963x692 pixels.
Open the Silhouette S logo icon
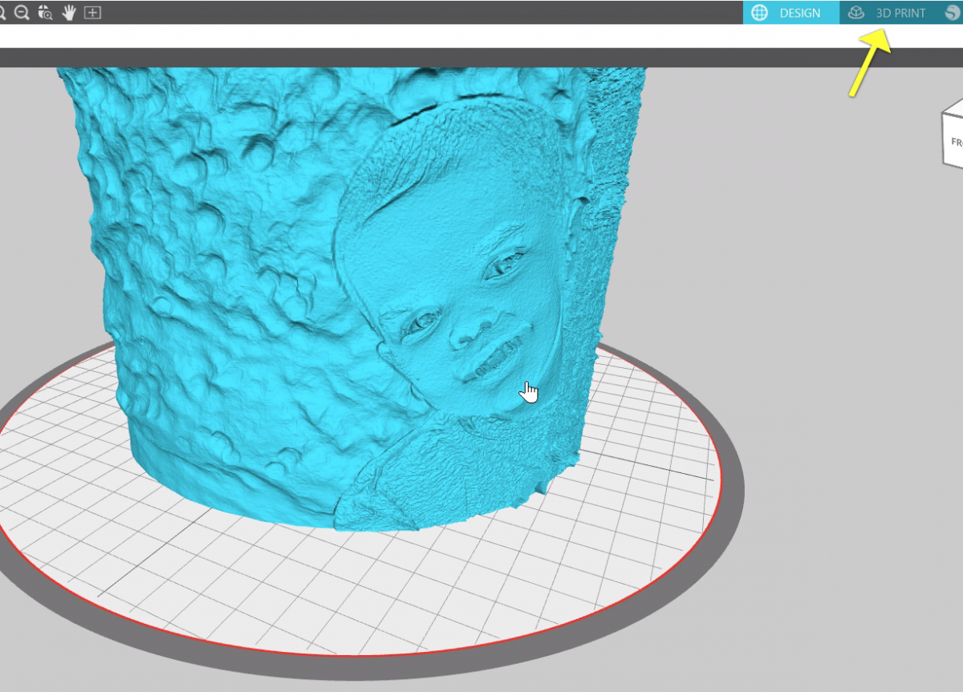pyautogui.click(x=953, y=13)
